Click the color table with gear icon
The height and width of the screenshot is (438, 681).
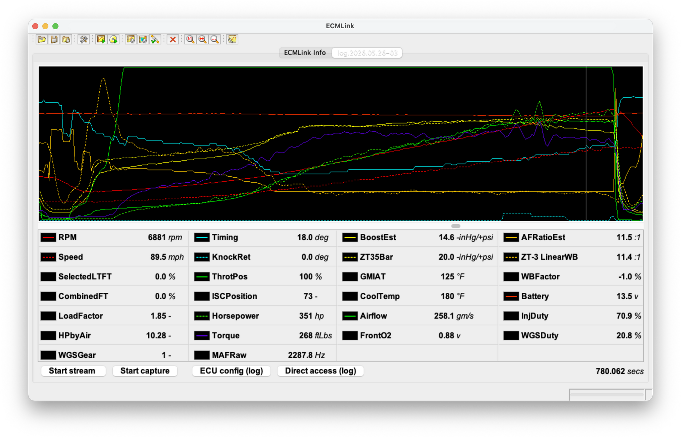(x=143, y=39)
